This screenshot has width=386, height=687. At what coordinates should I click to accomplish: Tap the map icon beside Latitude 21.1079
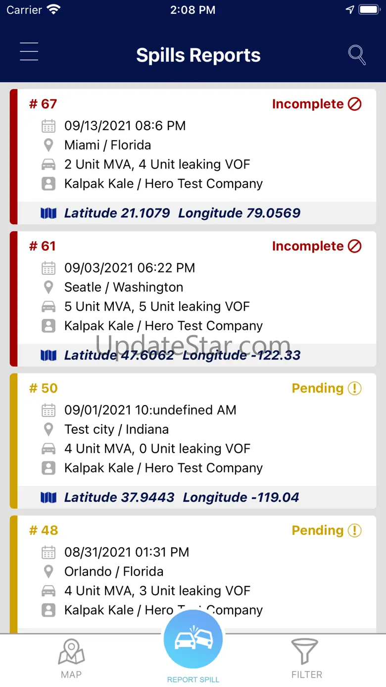click(x=48, y=213)
